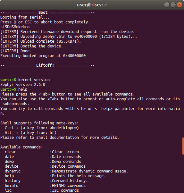Click the 'kernel version' command line
The width and height of the screenshot is (184, 193).
click(x=25, y=80)
